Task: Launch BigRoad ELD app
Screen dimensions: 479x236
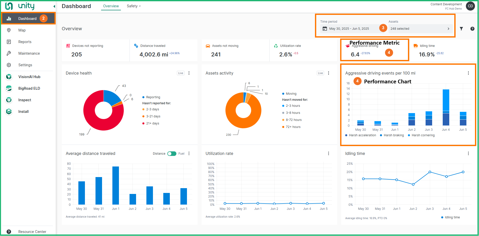Action: [x=29, y=88]
